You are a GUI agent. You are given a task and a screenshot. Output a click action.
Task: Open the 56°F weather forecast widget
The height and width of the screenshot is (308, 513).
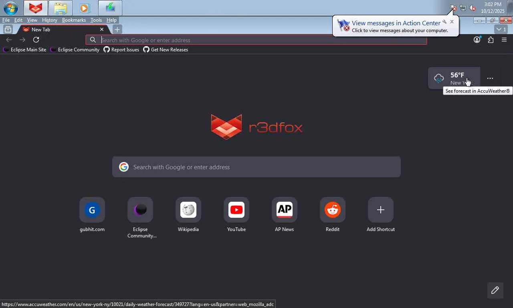tap(454, 78)
